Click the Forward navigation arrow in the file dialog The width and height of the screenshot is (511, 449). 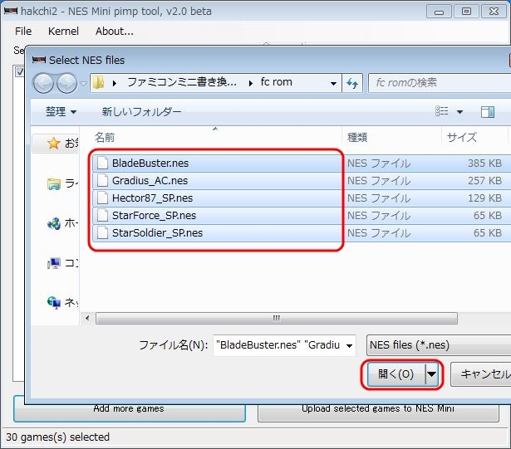66,83
